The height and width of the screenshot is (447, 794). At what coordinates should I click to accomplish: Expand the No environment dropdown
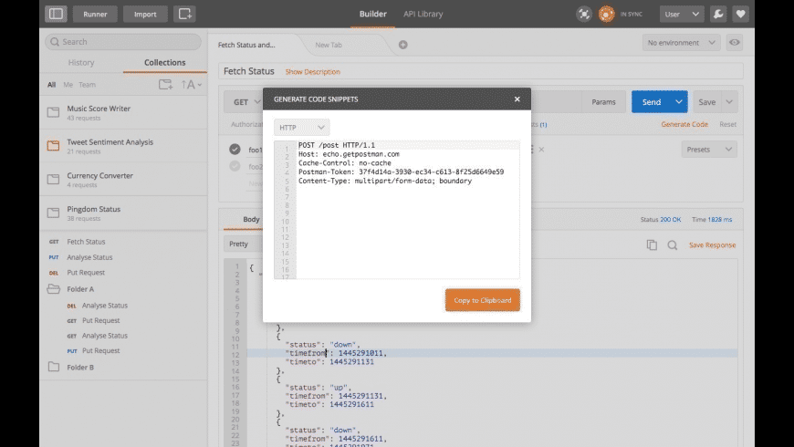coord(681,42)
